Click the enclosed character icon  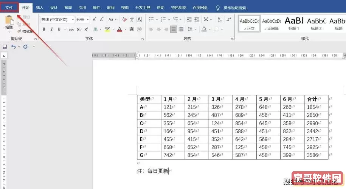139,29
